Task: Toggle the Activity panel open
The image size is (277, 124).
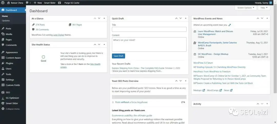Action: tap(267, 104)
